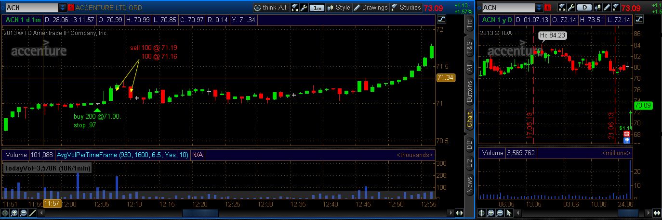Toggle the chart scale icon in right chart header
This screenshot has height=220, width=662.
[638, 19]
